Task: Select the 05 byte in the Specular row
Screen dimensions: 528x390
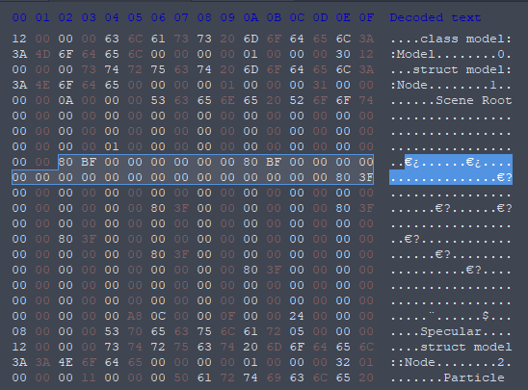Action: (297, 331)
